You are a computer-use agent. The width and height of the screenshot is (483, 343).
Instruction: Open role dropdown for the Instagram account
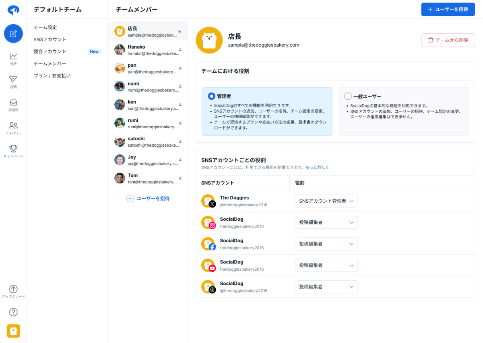point(326,222)
